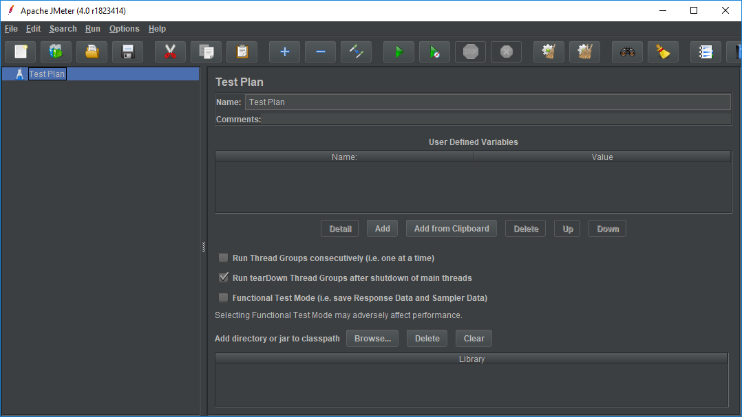The height and width of the screenshot is (417, 742).
Task: Expand all nodes with the plus icon
Action: click(284, 52)
